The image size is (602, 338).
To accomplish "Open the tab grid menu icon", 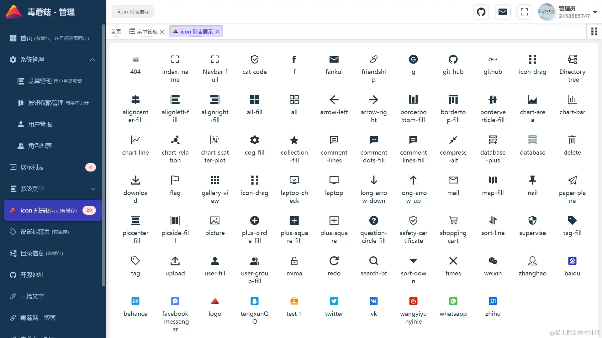I will [x=594, y=31].
